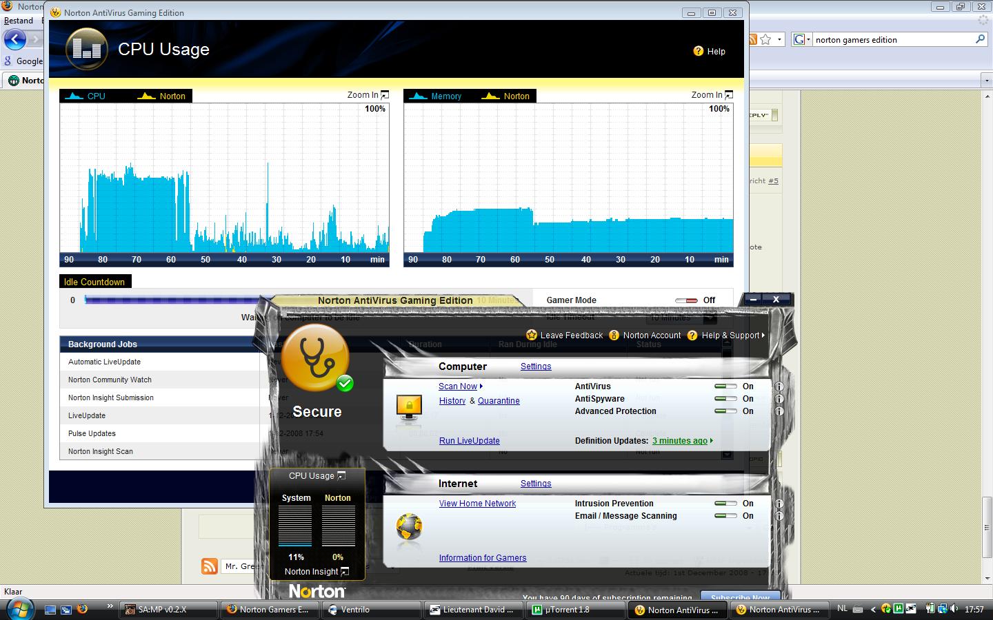The width and height of the screenshot is (993, 620).
Task: Toggle Norton series in CPU graph legend
Action: (162, 96)
